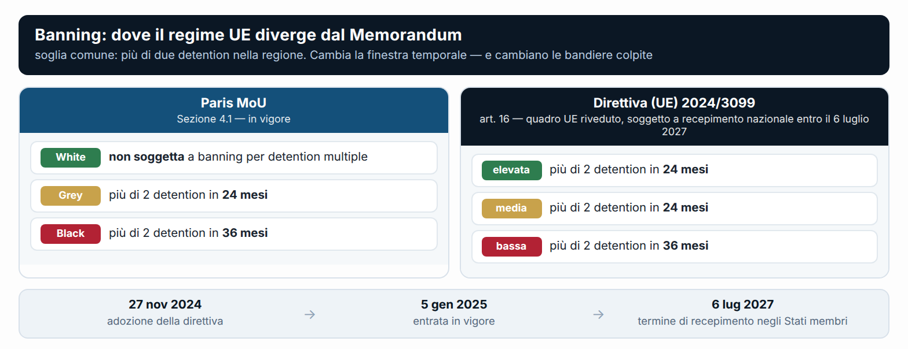
Task: Click the Grey row text '24 mesi'
Action: [x=245, y=195]
